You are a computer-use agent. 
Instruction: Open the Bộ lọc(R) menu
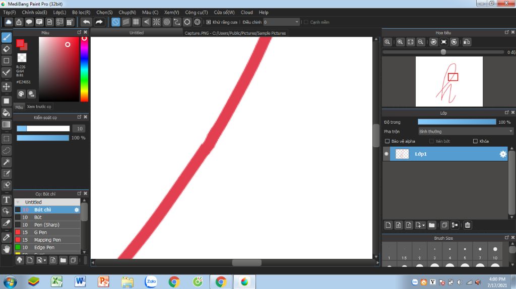(81, 12)
